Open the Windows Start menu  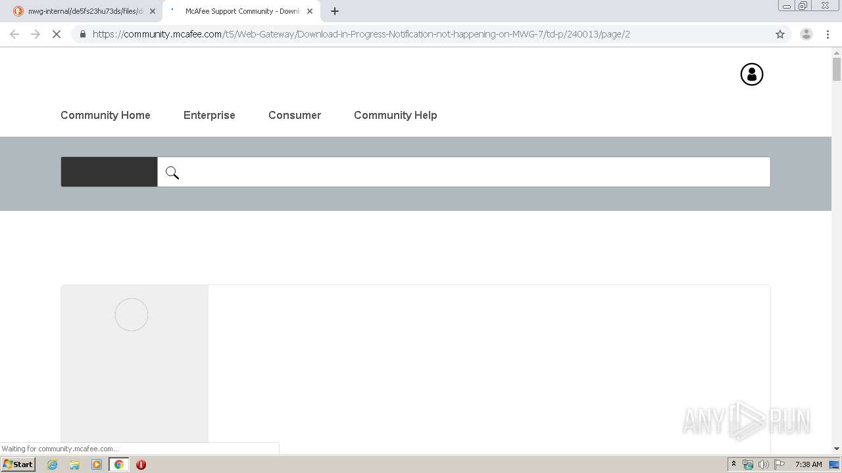pos(18,464)
